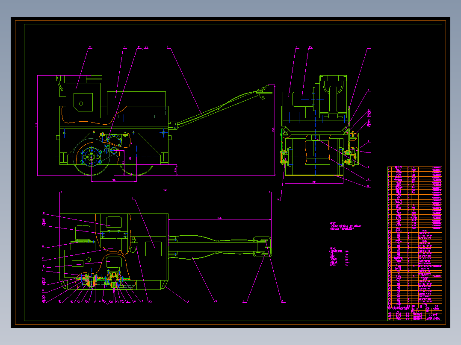Select the axle spacing dimension below side view
This screenshot has height=345, width=461.
(x=114, y=180)
